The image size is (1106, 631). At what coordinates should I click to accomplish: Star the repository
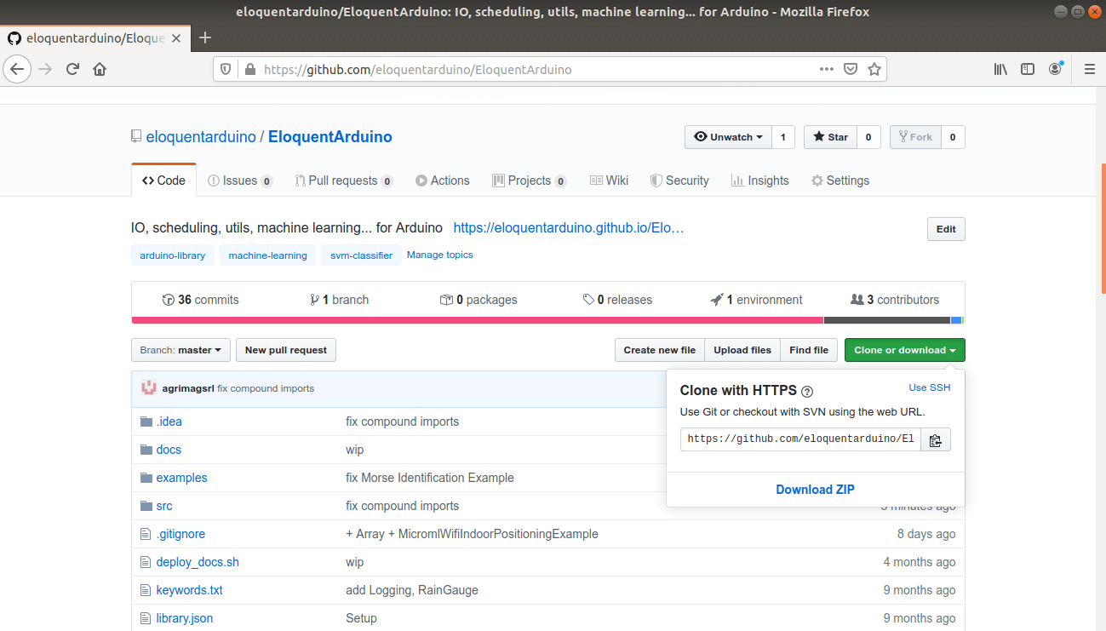tap(830, 137)
